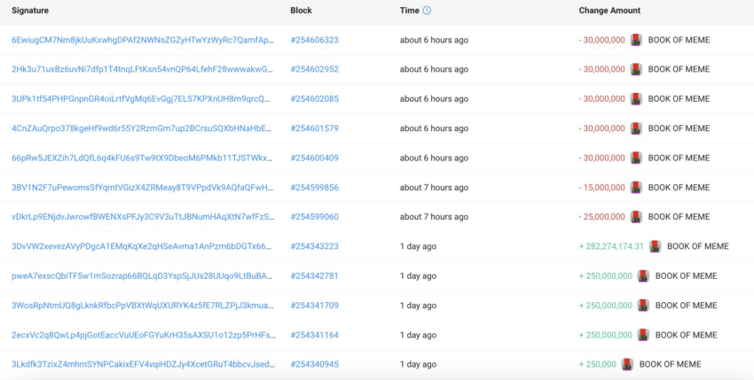Image resolution: width=754 pixels, height=380 pixels.
Task: Open block #254602085
Action: [x=315, y=99]
